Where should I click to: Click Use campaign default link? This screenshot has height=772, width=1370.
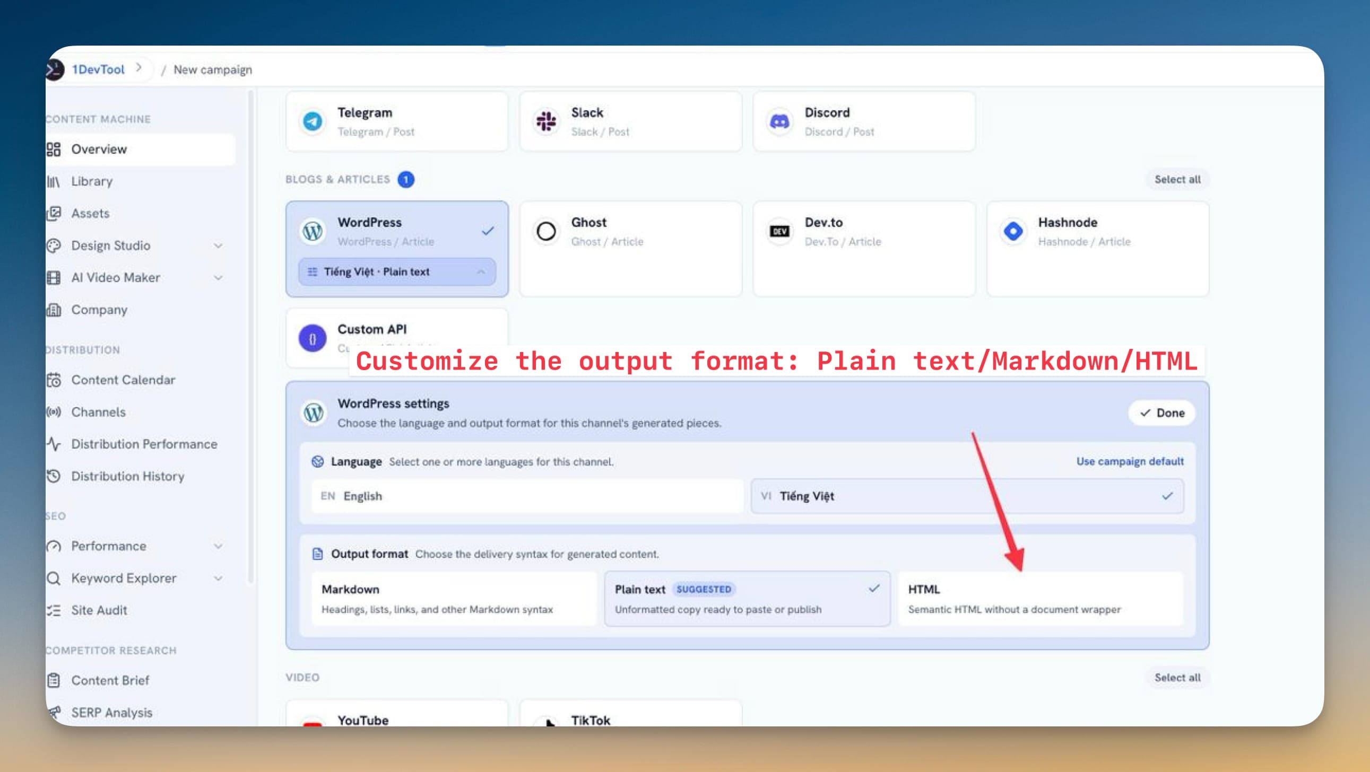1130,462
